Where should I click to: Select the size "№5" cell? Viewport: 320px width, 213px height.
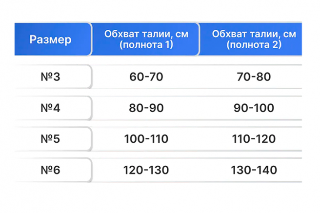50,139
